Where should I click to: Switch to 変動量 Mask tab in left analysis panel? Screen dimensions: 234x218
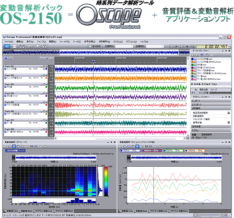pos(26,211)
